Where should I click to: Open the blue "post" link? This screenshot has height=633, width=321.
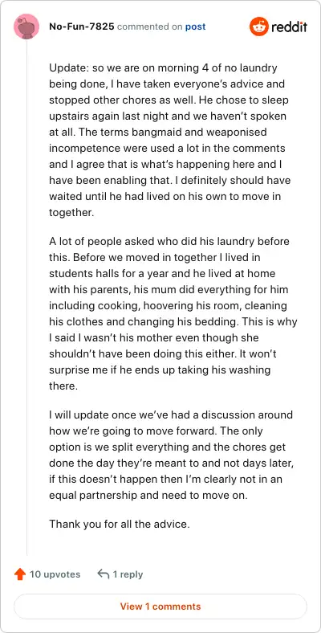(195, 27)
